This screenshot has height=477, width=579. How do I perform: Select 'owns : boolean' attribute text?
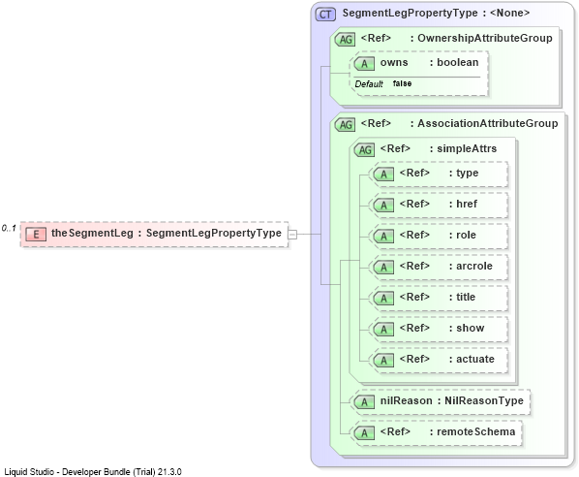[430, 62]
